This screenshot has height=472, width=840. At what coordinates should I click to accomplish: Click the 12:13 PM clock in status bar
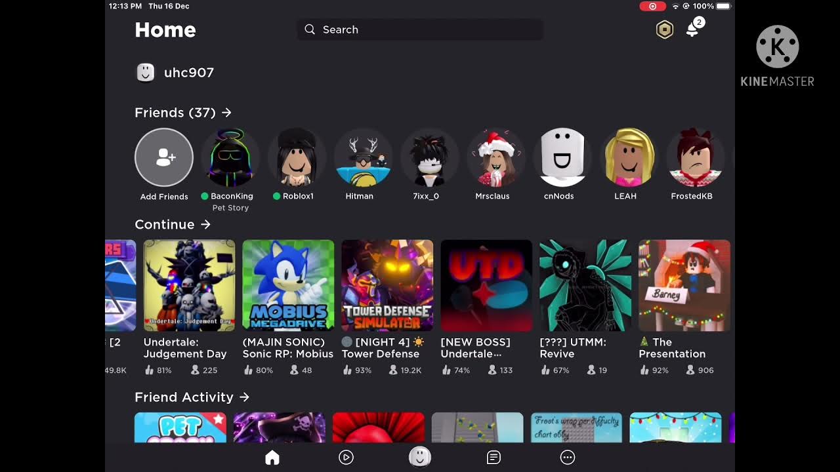coord(125,6)
